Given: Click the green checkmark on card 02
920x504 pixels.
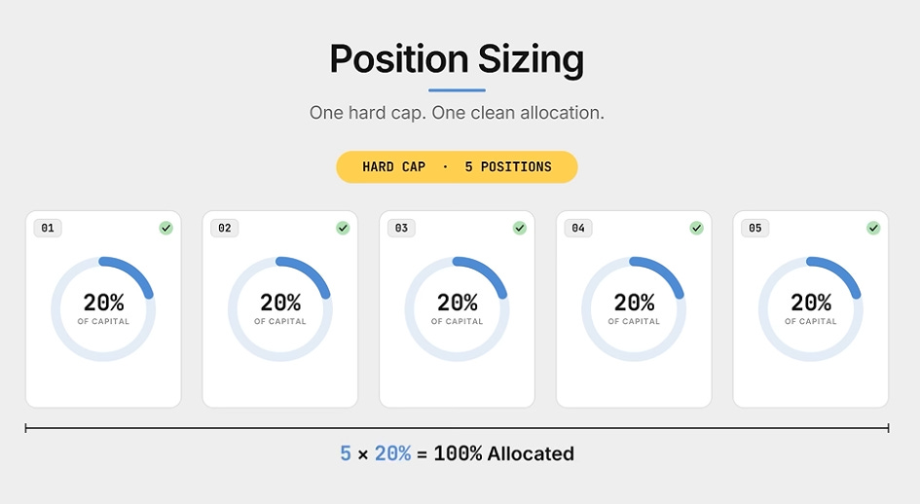Looking at the screenshot, I should click(x=343, y=229).
